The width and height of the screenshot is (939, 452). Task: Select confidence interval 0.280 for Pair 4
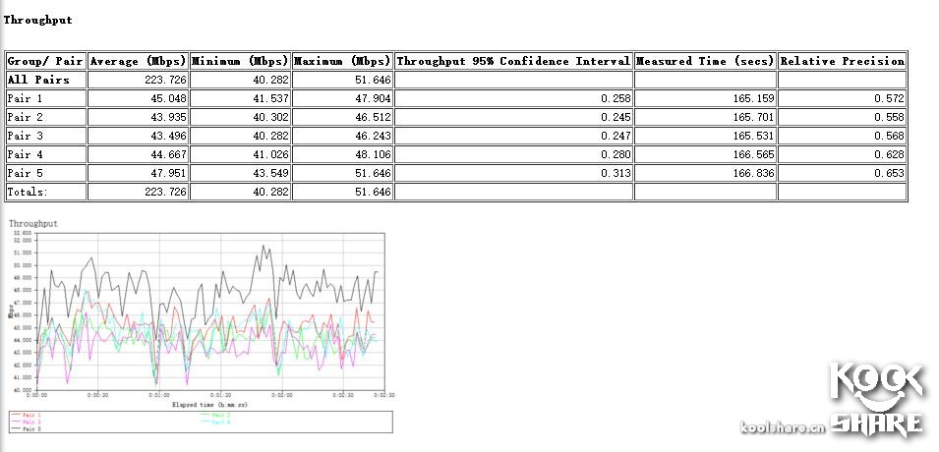point(616,154)
